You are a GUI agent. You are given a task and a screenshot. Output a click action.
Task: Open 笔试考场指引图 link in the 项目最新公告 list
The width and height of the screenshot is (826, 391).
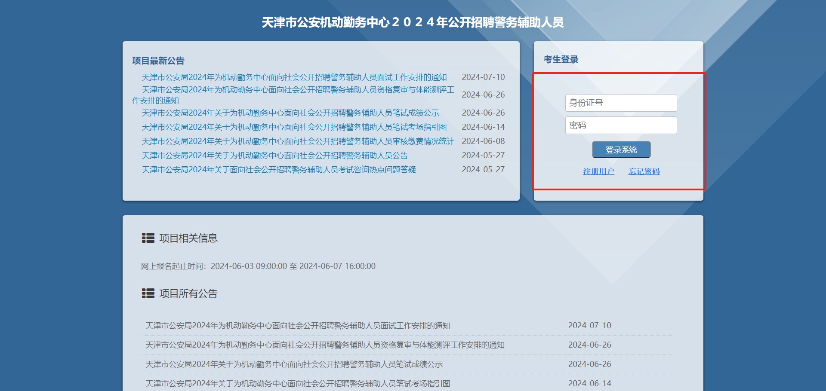(x=294, y=127)
